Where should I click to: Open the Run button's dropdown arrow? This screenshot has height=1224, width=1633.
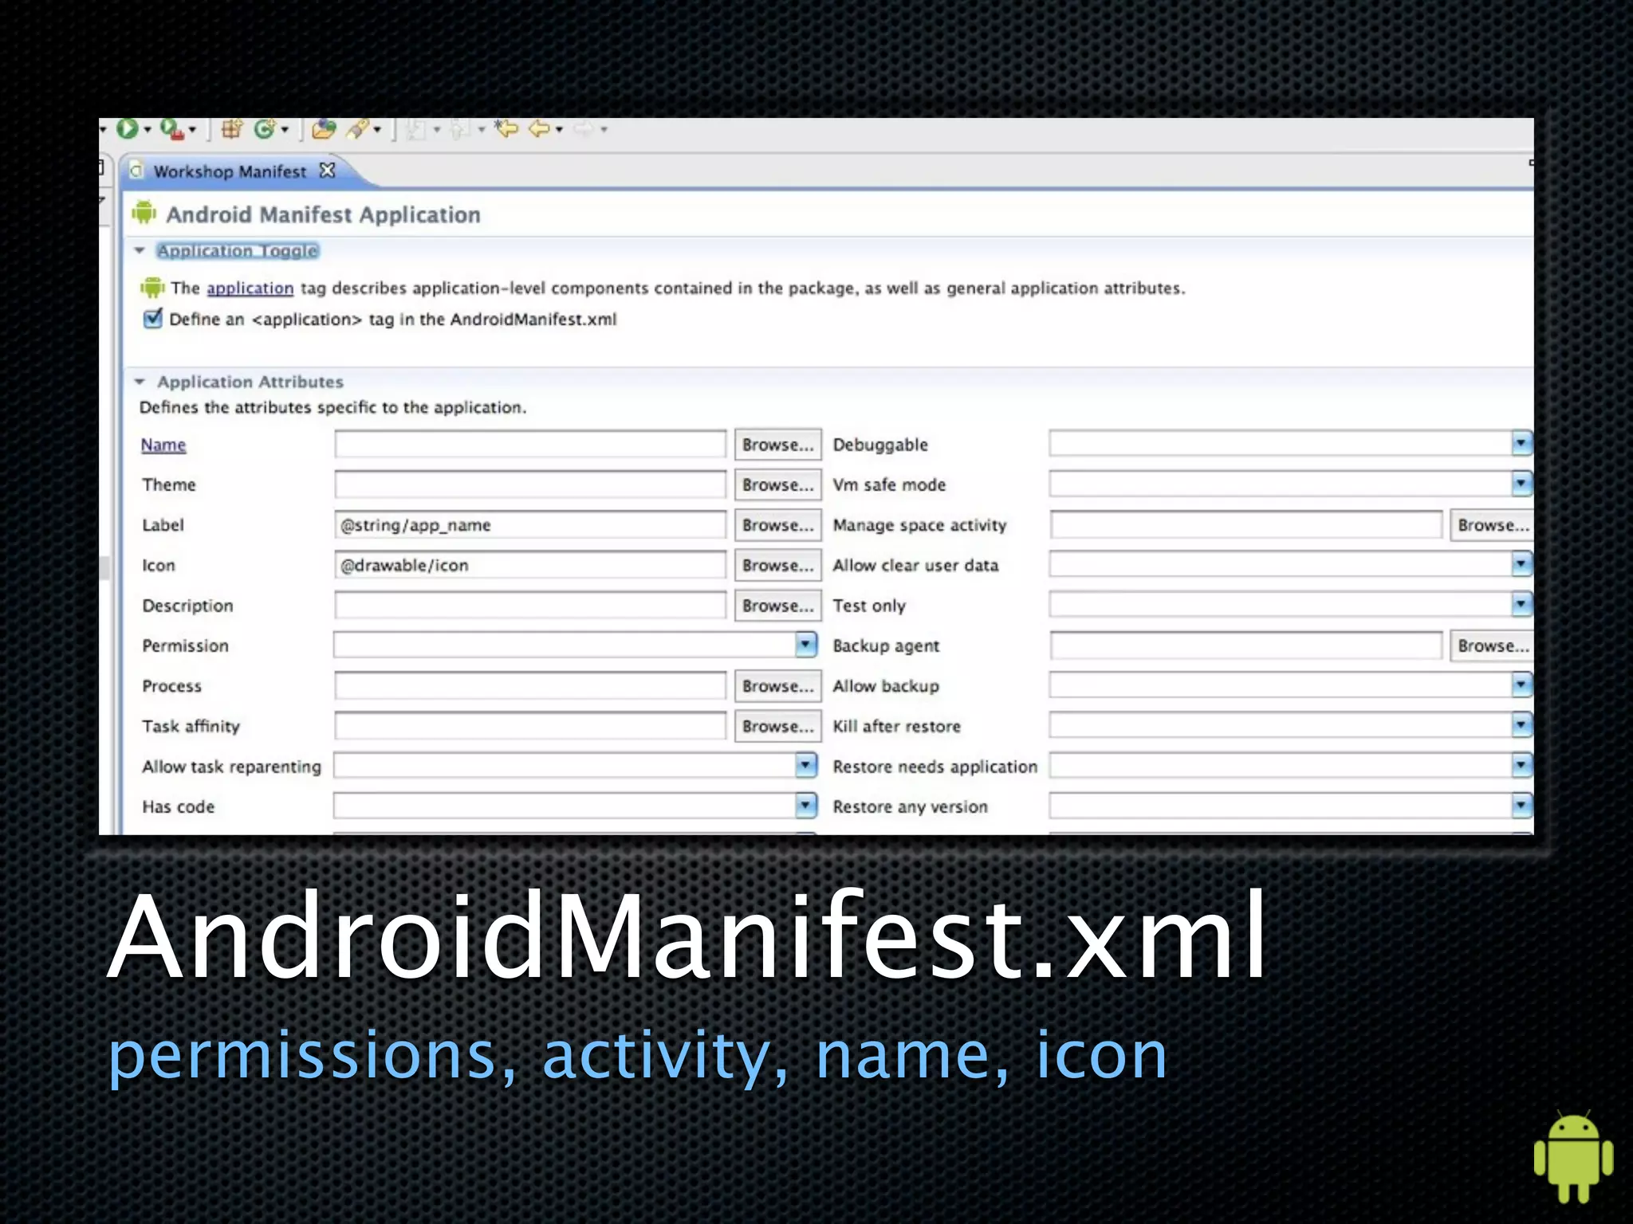(148, 130)
